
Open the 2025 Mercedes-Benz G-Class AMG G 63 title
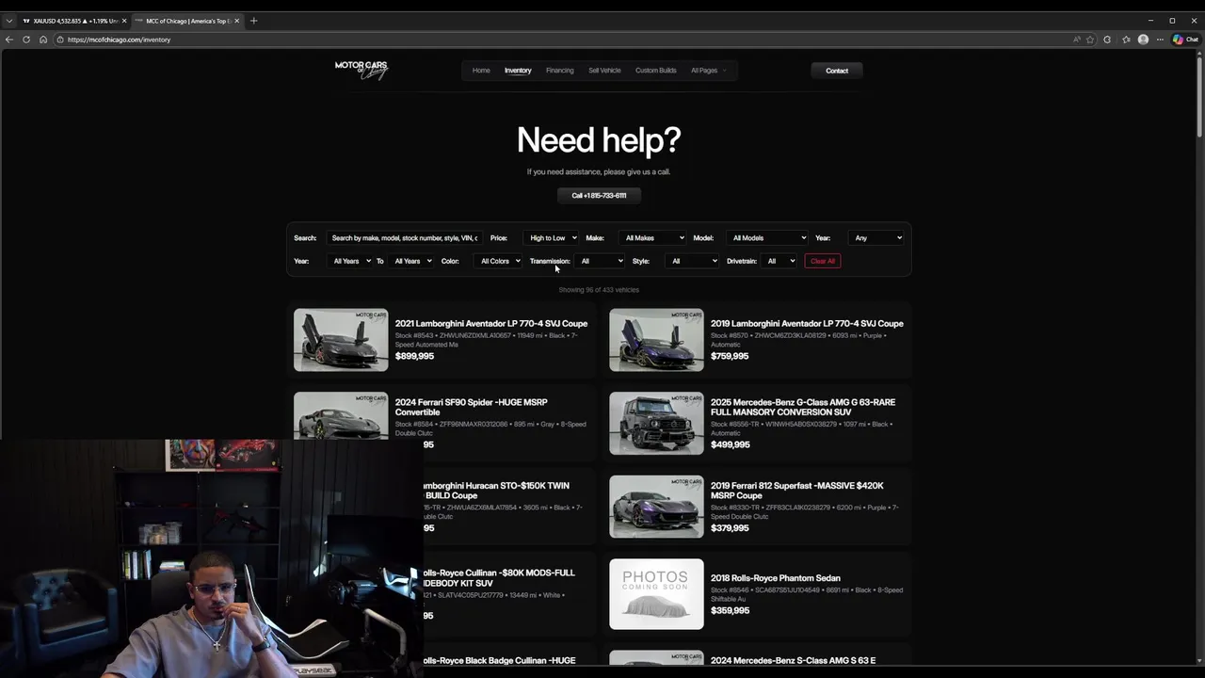click(803, 407)
